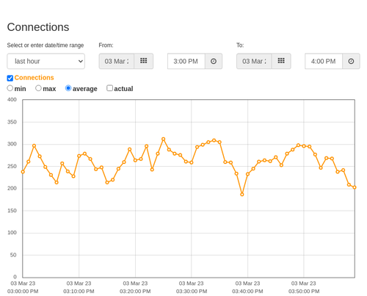Screen dimensions: 367x296
Task: Open the last hour range dropdown
Action: 46,61
